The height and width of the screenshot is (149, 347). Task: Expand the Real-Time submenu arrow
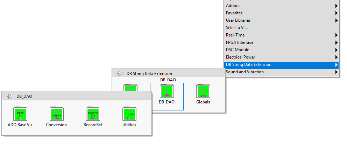(337, 35)
